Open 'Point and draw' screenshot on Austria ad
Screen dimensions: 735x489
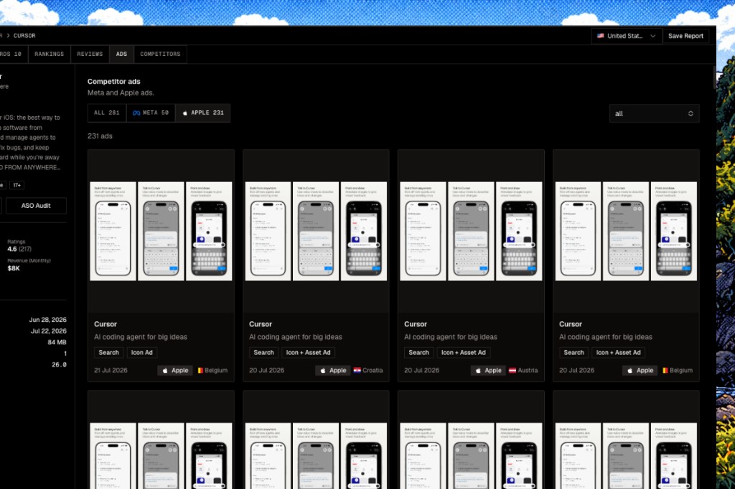tap(519, 232)
